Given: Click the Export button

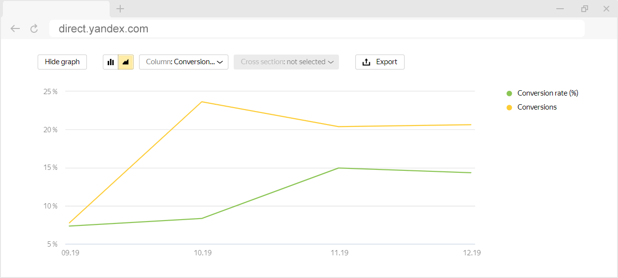Looking at the screenshot, I should [x=380, y=62].
